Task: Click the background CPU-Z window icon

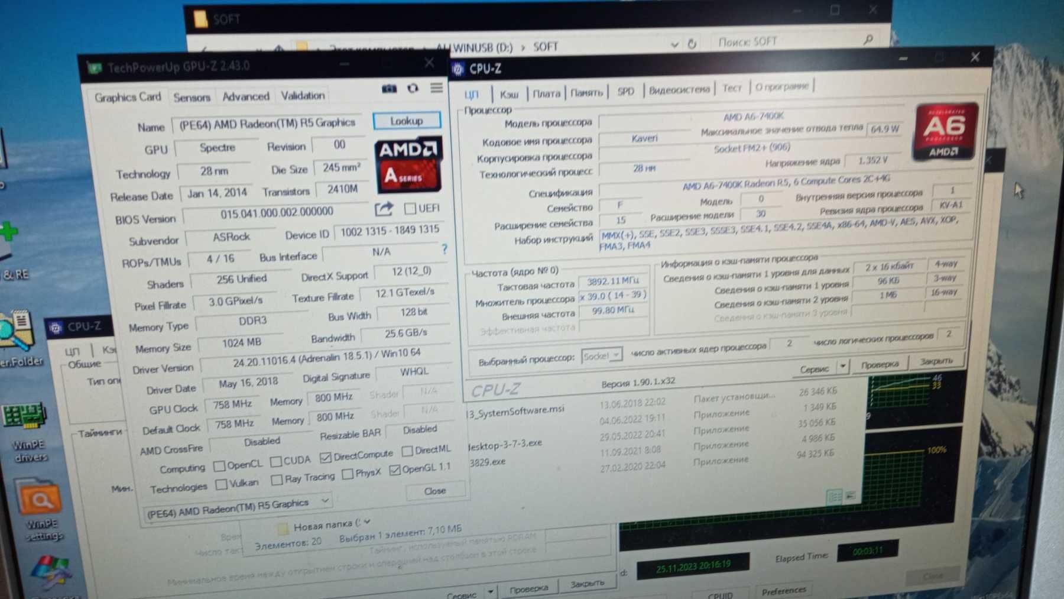Action: pos(56,327)
